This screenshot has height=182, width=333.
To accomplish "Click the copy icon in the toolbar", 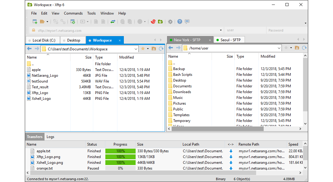I will 122,22.
